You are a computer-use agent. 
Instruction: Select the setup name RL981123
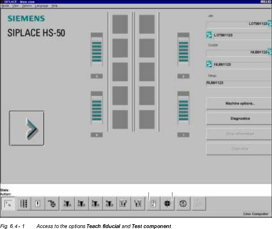click(x=215, y=83)
